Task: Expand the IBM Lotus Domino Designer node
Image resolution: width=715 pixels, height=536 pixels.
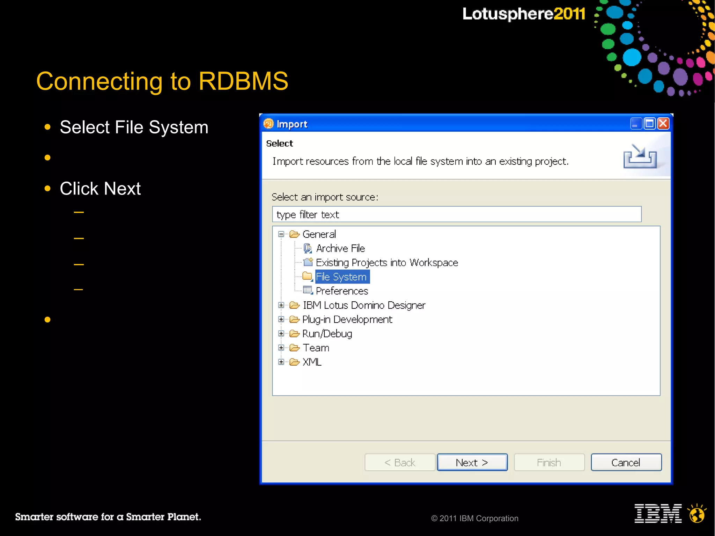Action: (281, 305)
